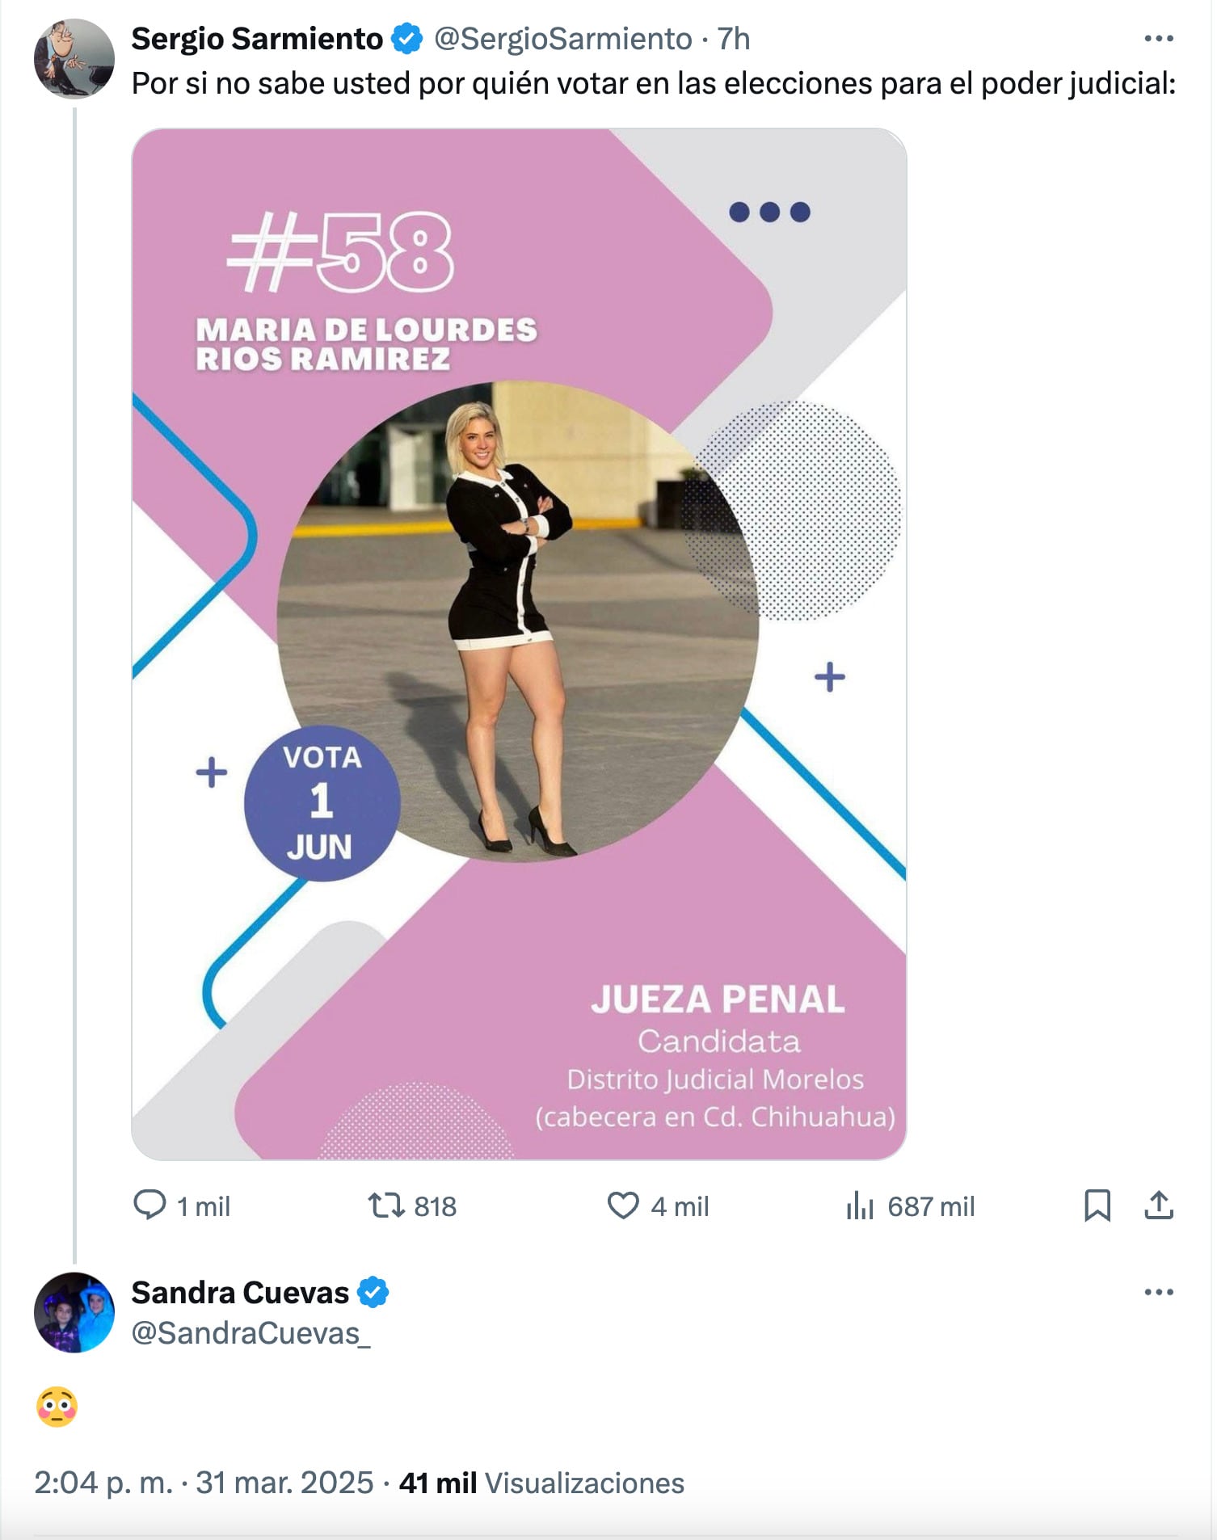Click the @SergioSarmiento handle

[562, 39]
